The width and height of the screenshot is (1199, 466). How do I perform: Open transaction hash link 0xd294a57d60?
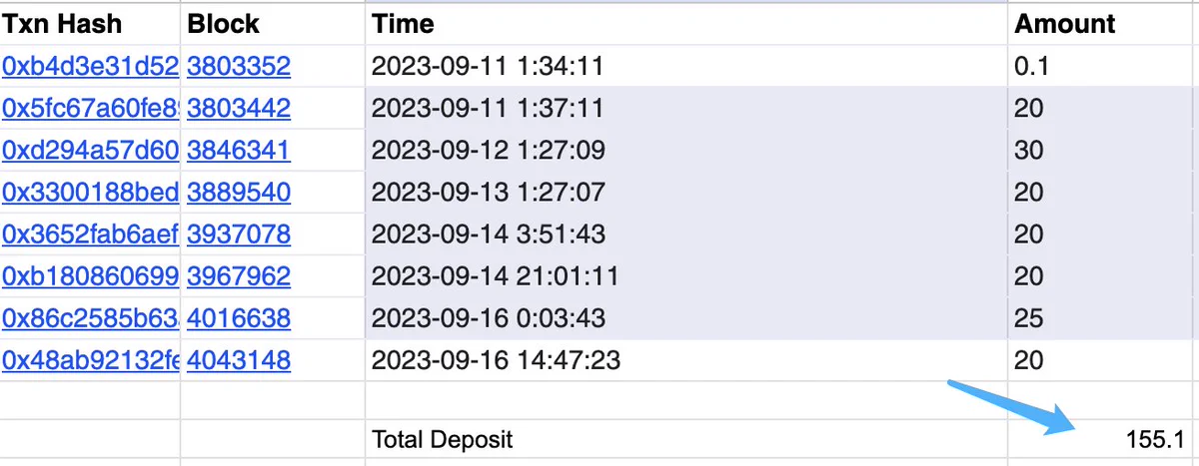pos(90,151)
